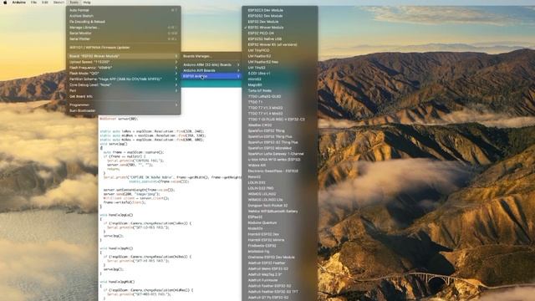Select Adafruit FunHouse board

pyautogui.click(x=280, y=280)
